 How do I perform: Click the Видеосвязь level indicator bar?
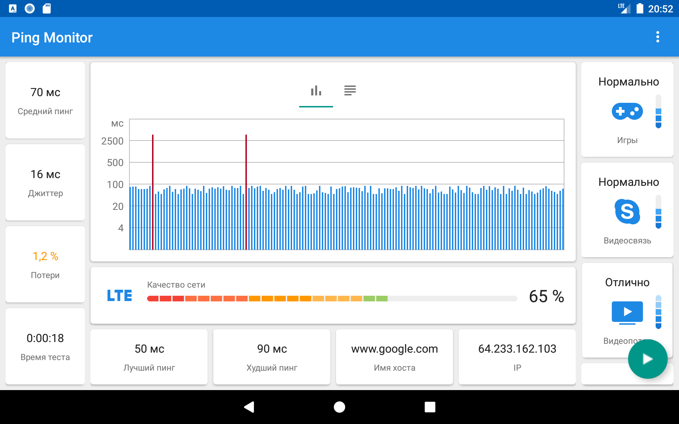[x=658, y=212]
